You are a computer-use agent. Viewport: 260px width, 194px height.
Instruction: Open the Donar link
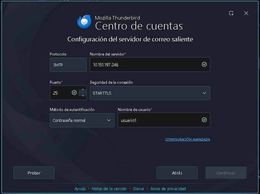[x=139, y=189]
